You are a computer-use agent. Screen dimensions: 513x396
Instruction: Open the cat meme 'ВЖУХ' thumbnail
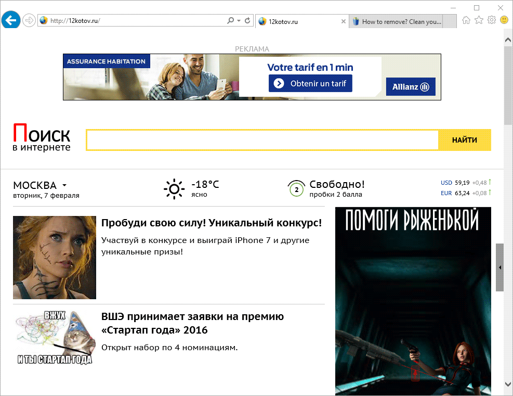[x=55, y=337]
